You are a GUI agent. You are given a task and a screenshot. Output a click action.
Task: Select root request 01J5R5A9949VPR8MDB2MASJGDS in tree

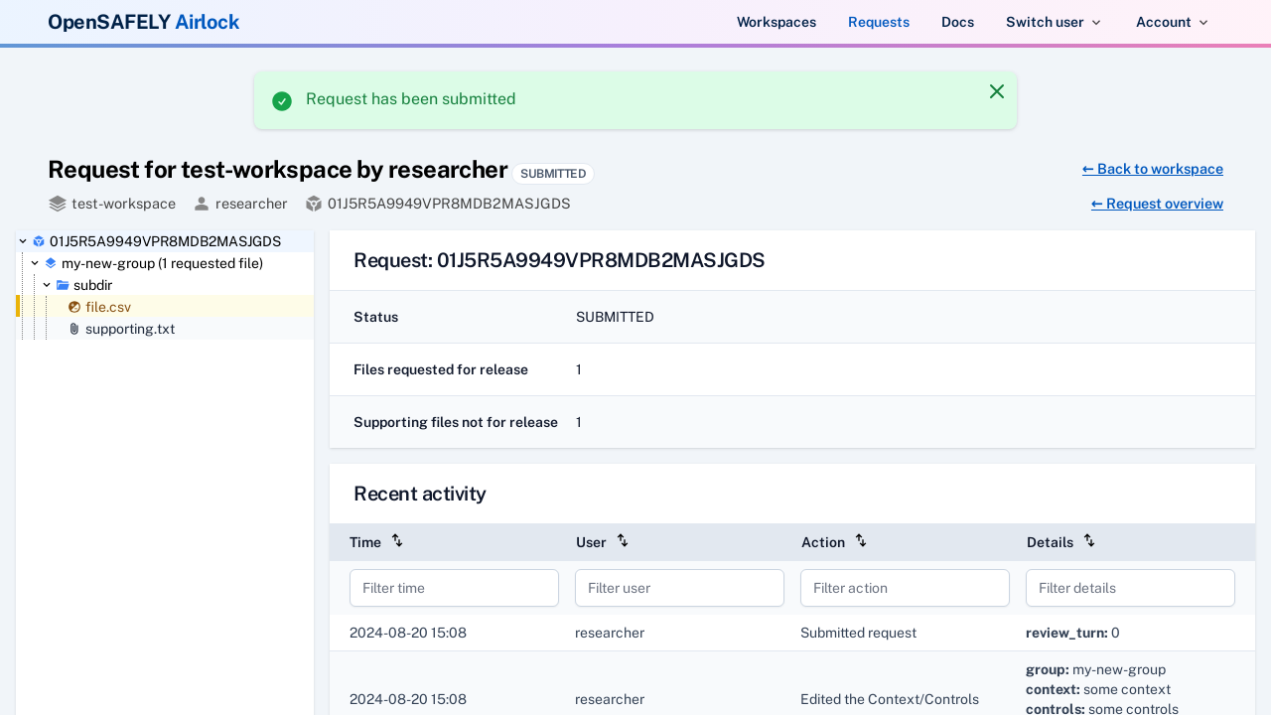165,241
